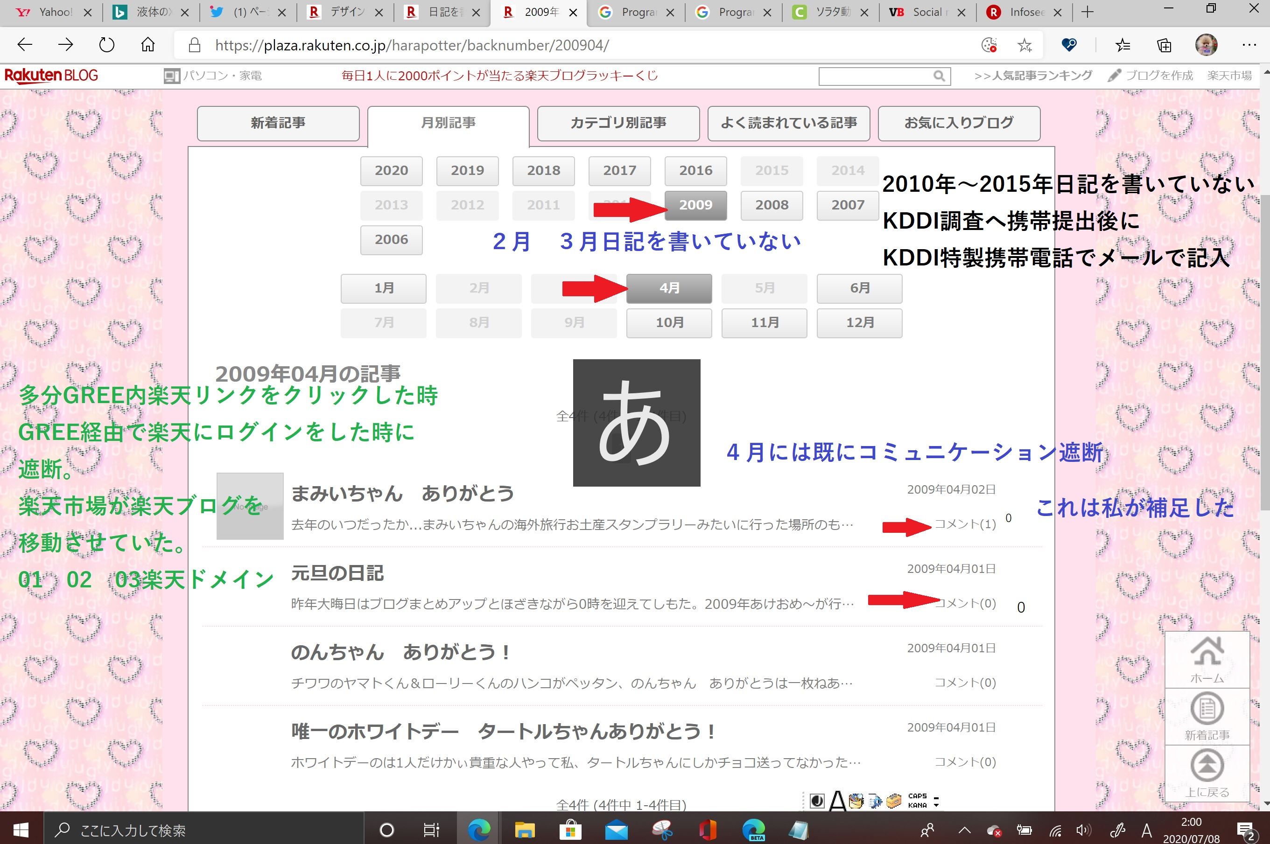Open Office from the taskbar
Screen dimensions: 1270x844
pyautogui.click(x=708, y=830)
